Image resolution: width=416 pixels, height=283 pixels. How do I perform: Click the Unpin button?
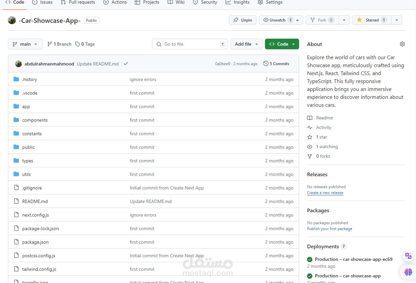point(242,20)
